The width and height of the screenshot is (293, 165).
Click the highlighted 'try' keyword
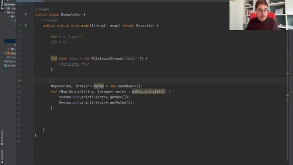coord(54,59)
